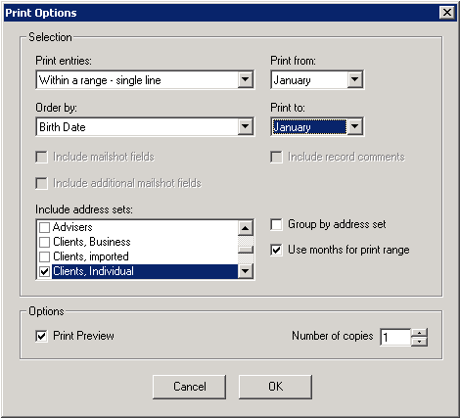Untick the Print Preview checkbox

(x=41, y=336)
